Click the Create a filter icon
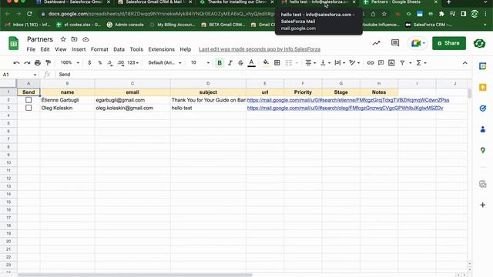The height and width of the screenshot is (277, 493). (x=402, y=63)
